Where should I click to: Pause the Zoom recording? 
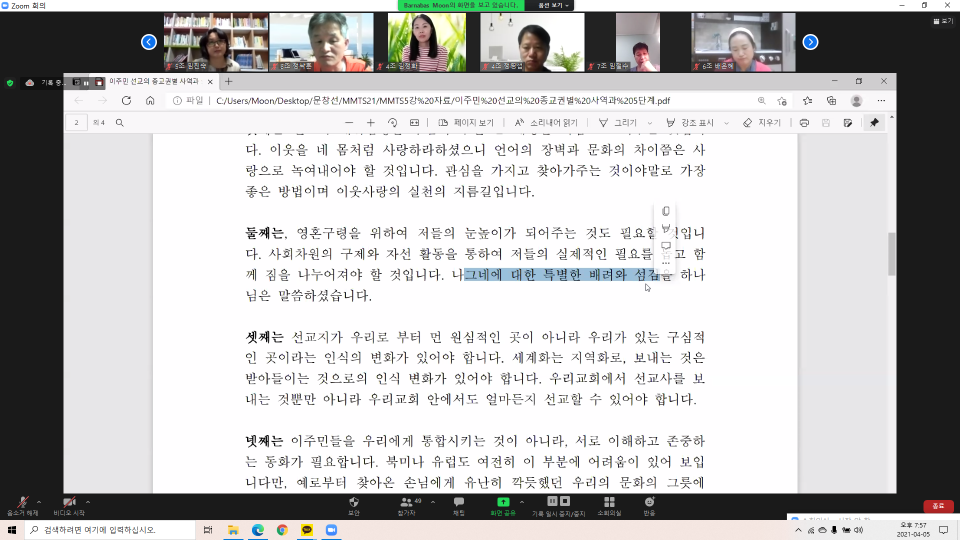[x=552, y=501]
